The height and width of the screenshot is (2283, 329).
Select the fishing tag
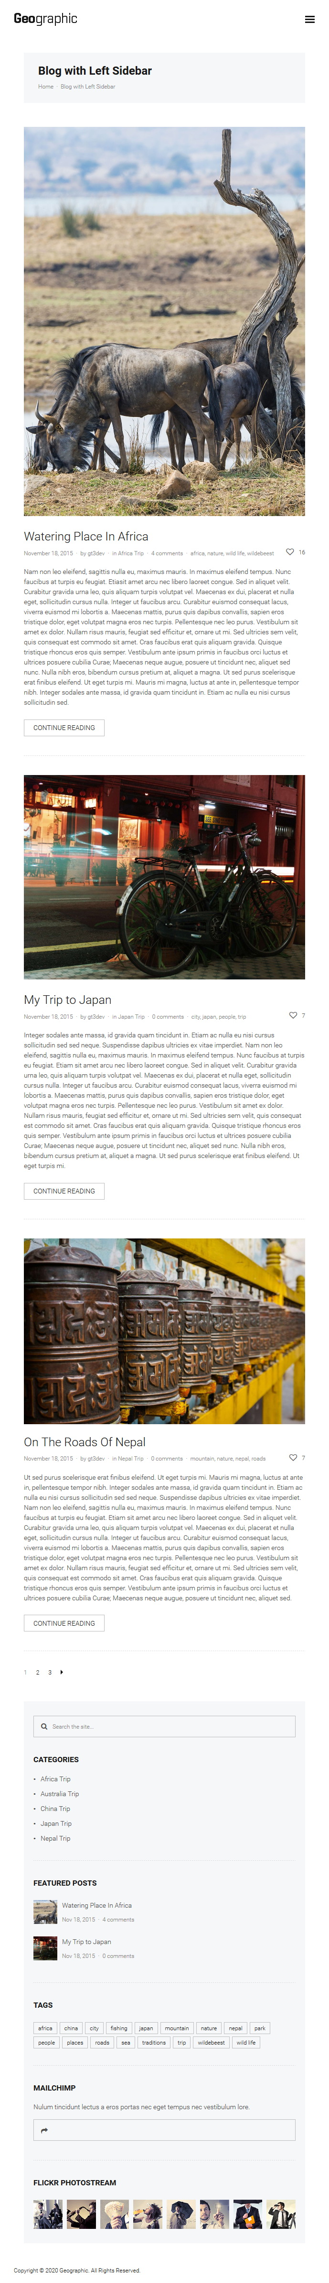tap(118, 2028)
